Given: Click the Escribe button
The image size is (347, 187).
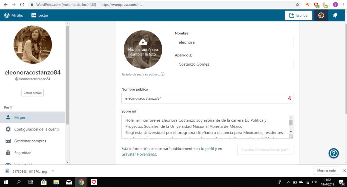Looking at the screenshot, I should [298, 15].
